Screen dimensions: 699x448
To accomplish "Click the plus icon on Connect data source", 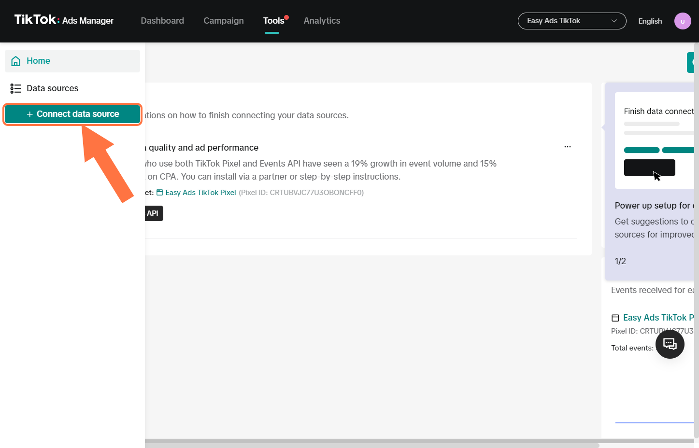I will click(x=29, y=114).
